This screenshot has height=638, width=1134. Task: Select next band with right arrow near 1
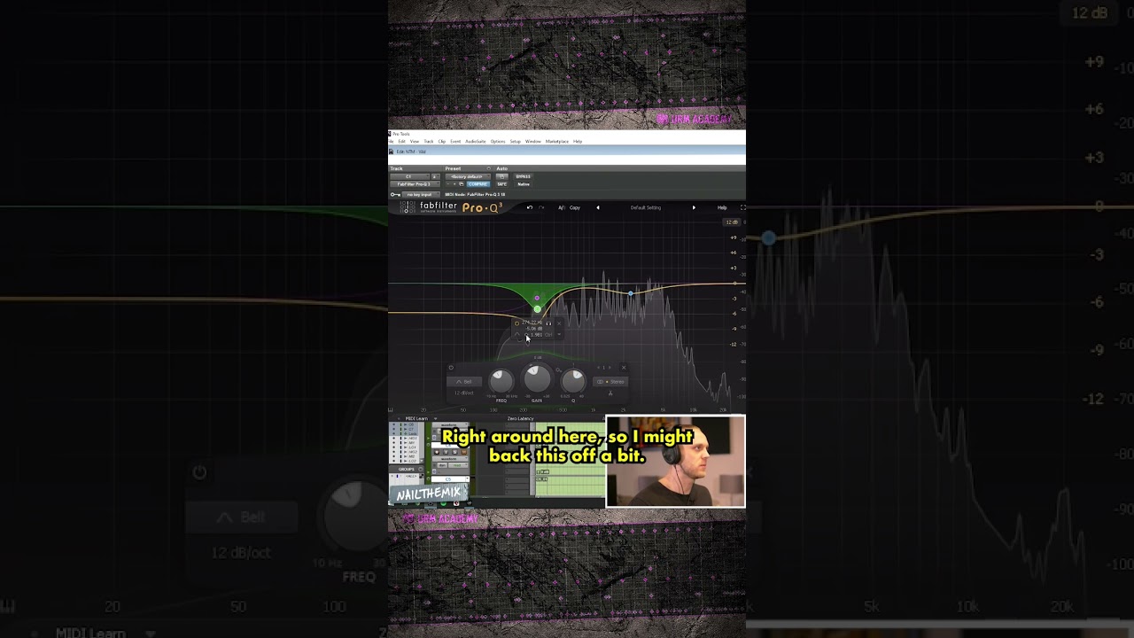pyautogui.click(x=610, y=368)
